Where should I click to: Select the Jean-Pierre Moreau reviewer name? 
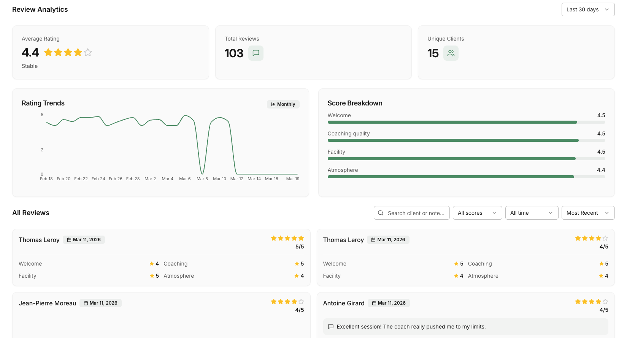coord(48,303)
